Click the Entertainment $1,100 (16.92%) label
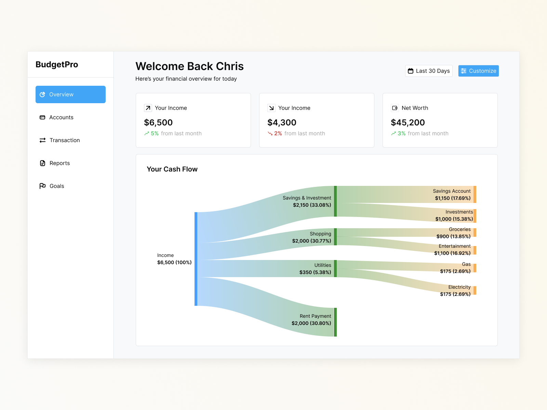This screenshot has width=547, height=410. click(x=452, y=250)
